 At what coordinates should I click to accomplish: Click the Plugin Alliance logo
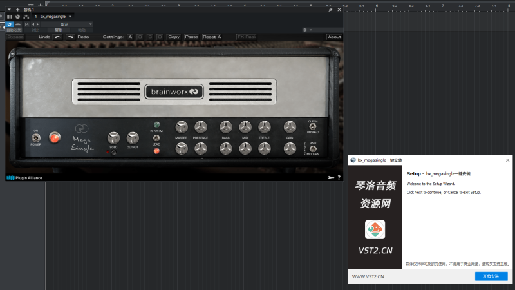coord(24,178)
